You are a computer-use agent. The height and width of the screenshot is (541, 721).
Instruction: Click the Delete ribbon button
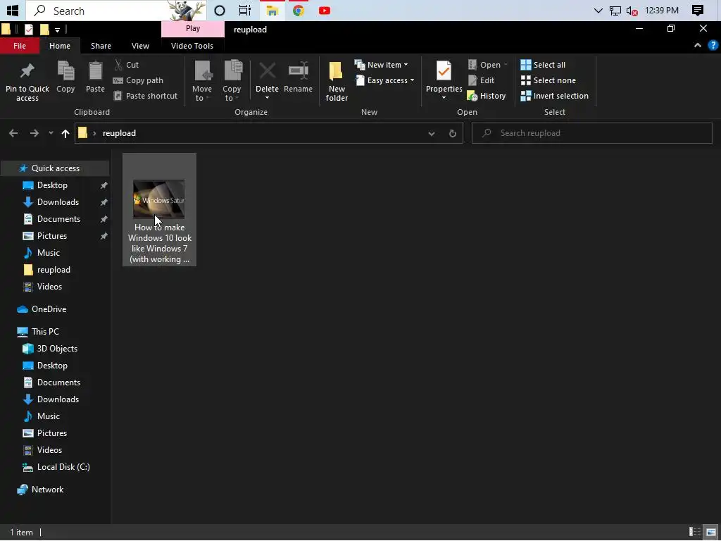[x=267, y=81]
